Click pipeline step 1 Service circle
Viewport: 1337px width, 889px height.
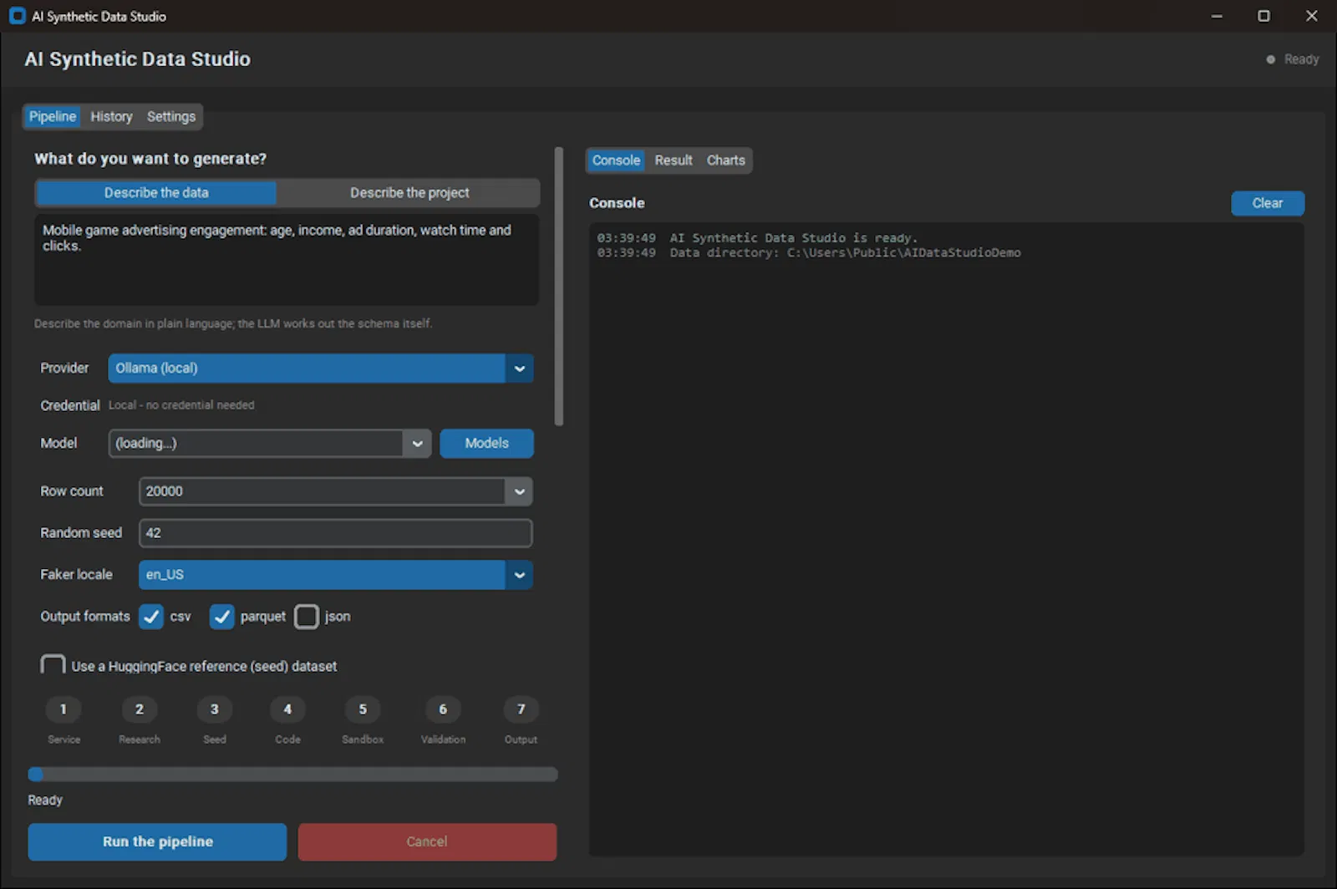click(x=64, y=709)
